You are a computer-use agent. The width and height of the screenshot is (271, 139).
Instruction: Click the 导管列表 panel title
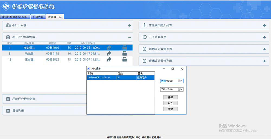[18, 111]
